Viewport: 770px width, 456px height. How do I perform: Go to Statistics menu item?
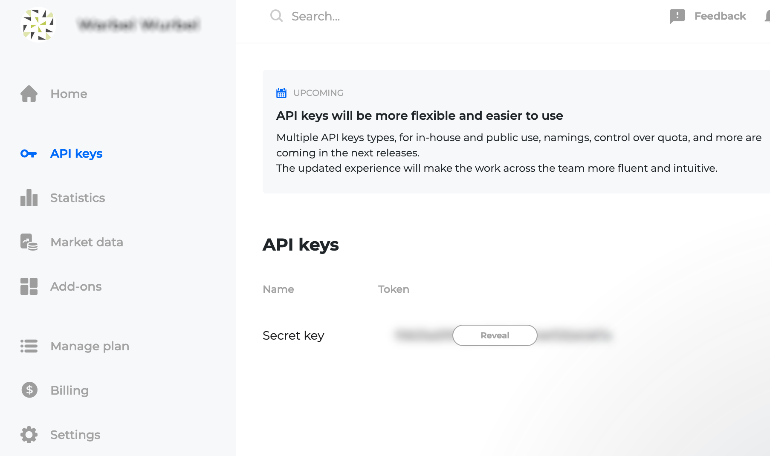point(78,198)
